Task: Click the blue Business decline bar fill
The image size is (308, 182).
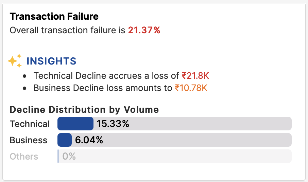Action: pos(65,140)
